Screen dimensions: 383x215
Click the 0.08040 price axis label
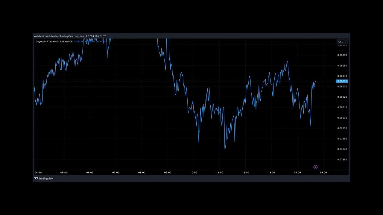[342, 76]
